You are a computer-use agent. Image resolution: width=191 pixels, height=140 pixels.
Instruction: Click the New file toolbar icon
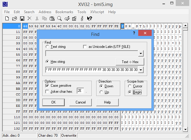coord(7,19)
